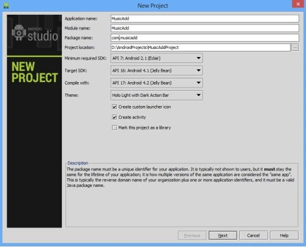This screenshot has height=247, width=306.
Task: Click the Help button
Action: [x=284, y=235]
